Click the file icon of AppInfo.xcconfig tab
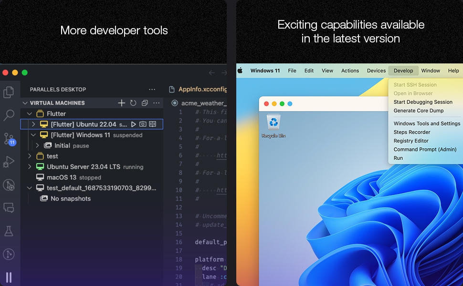The image size is (463, 286). click(x=171, y=89)
